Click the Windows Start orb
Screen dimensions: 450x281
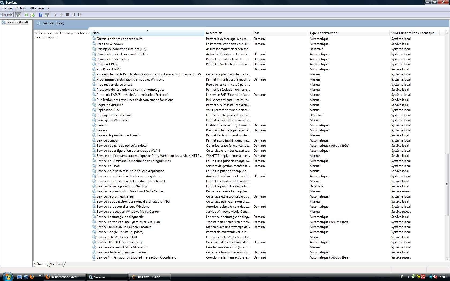click(8, 276)
